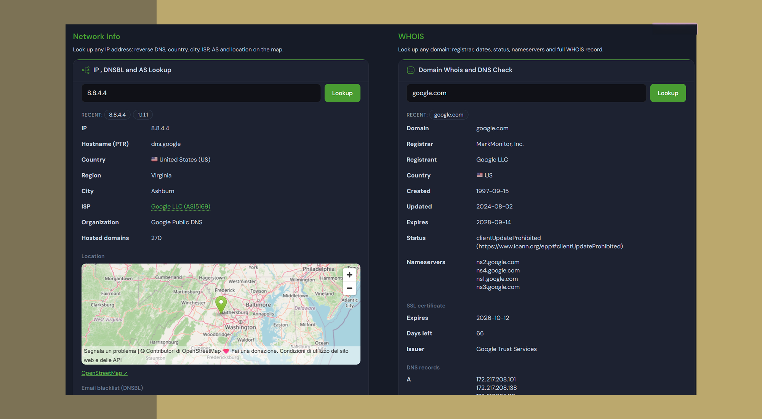Viewport: 762px width, 419px height.
Task: Click the green map pin marker
Action: (221, 305)
